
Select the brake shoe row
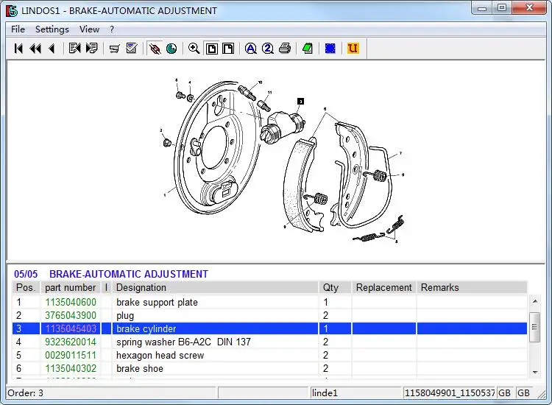(x=140, y=369)
